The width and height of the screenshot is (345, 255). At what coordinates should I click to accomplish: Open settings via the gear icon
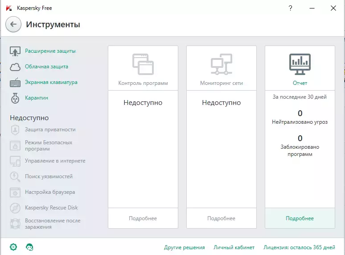[x=13, y=247]
